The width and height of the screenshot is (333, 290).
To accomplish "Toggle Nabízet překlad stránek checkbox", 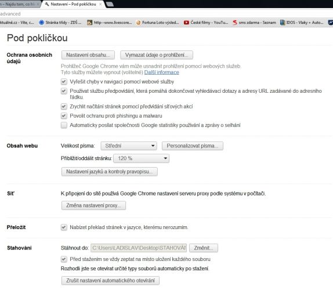I will 64,227.
